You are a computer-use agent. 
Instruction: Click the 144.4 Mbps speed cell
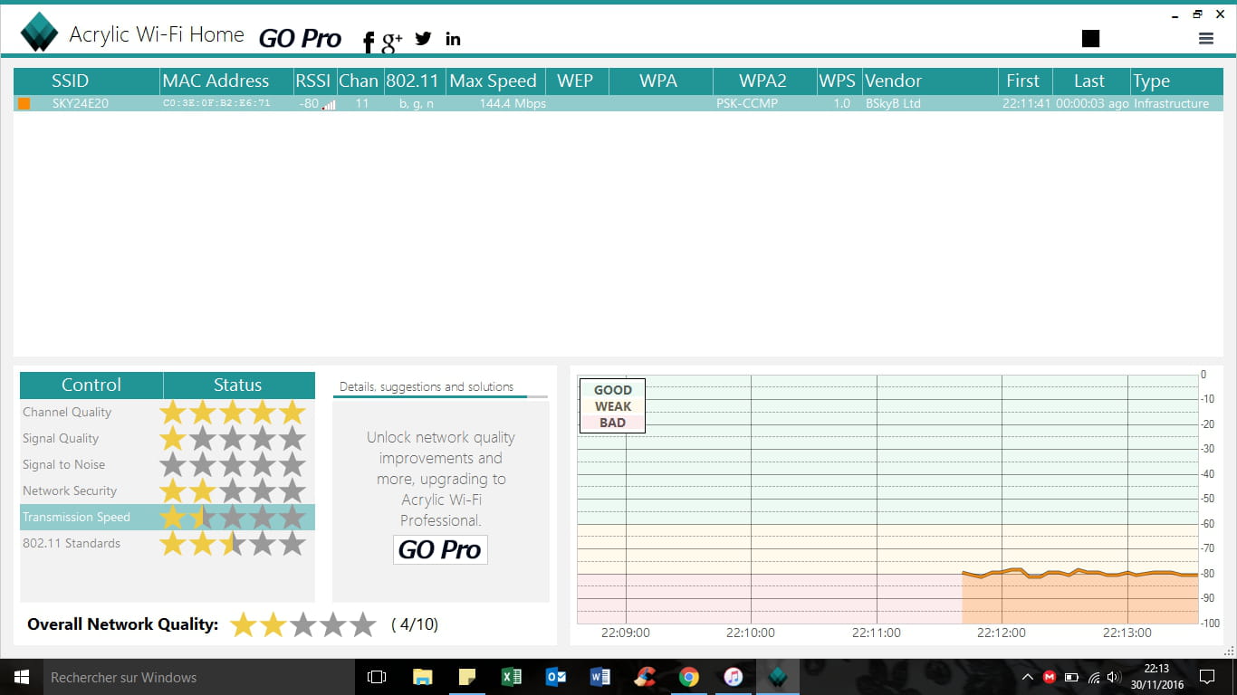pos(513,103)
